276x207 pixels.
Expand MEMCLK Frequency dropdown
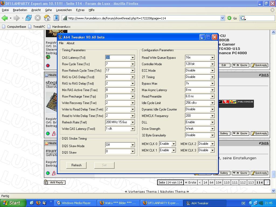coord(212,116)
